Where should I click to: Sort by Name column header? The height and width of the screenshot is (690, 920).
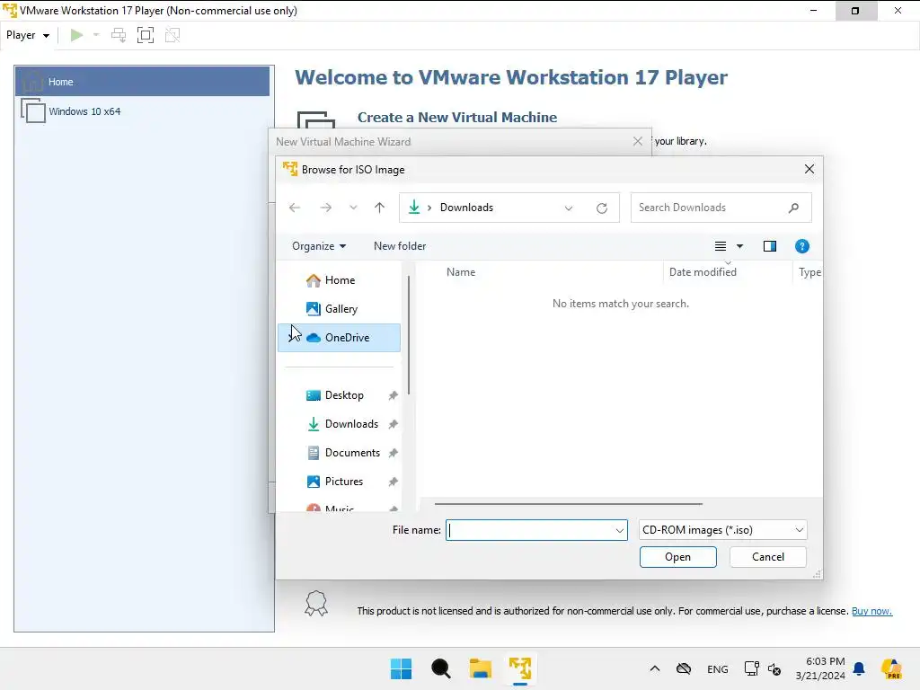461,272
